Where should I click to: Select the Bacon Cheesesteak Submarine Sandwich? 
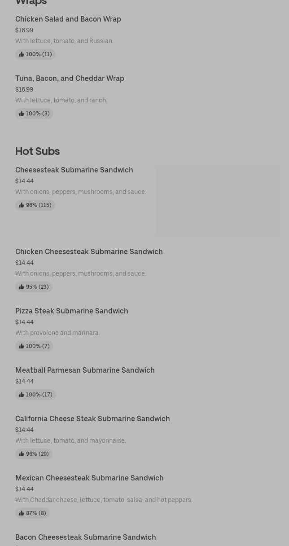tap(86, 537)
